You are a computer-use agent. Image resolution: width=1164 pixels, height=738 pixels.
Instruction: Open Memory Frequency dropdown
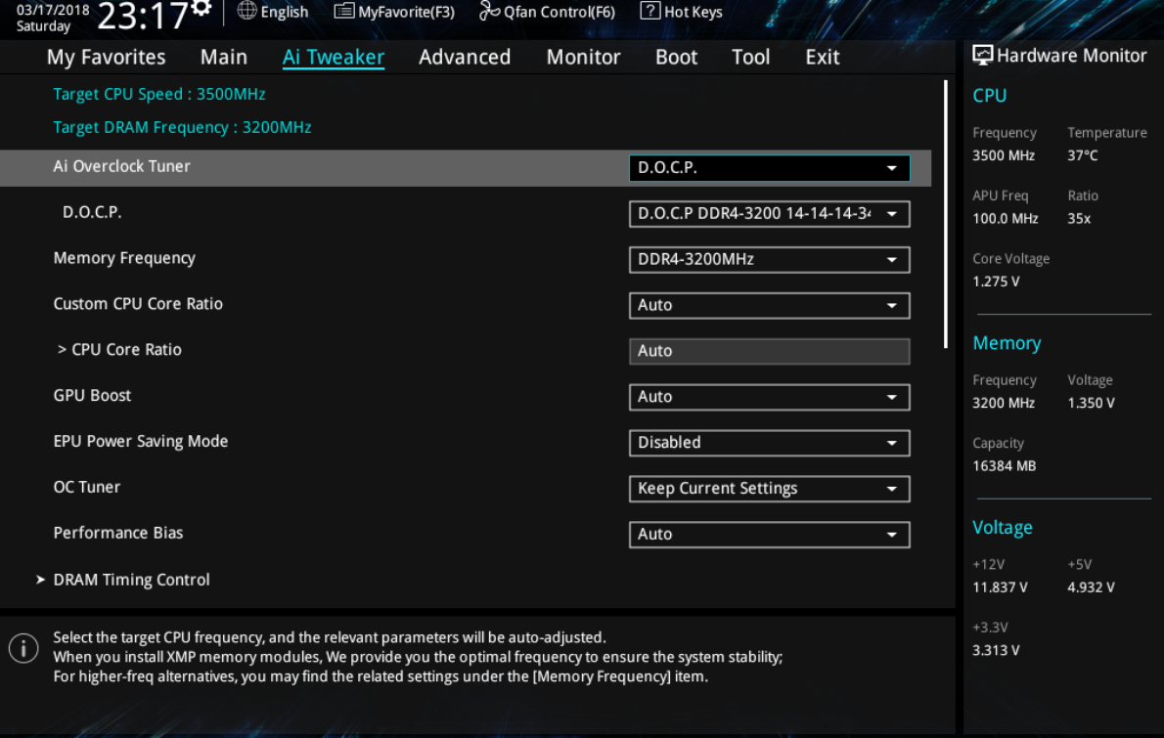769,260
